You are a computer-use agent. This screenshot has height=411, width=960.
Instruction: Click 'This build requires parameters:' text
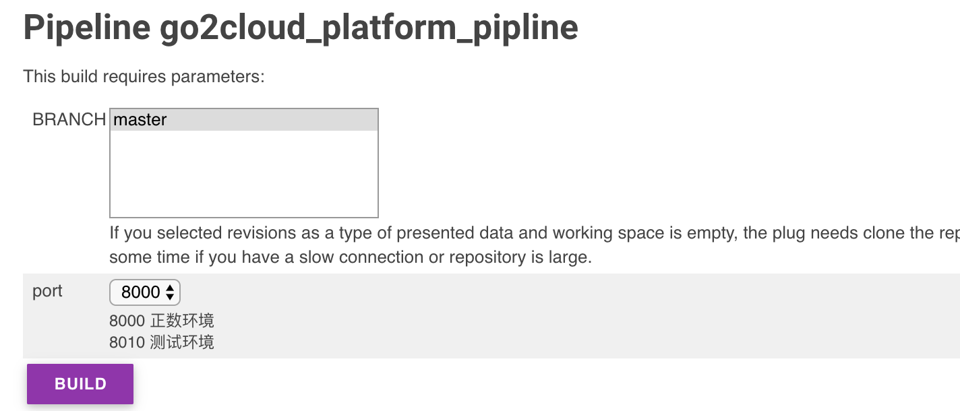144,77
